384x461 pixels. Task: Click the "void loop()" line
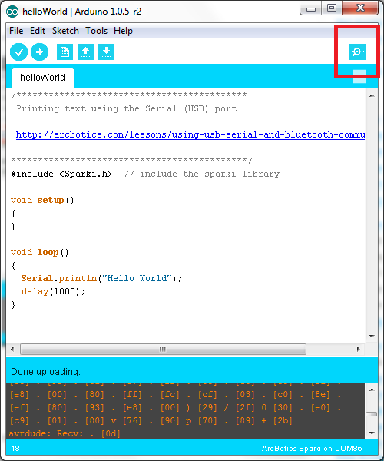click(x=40, y=253)
